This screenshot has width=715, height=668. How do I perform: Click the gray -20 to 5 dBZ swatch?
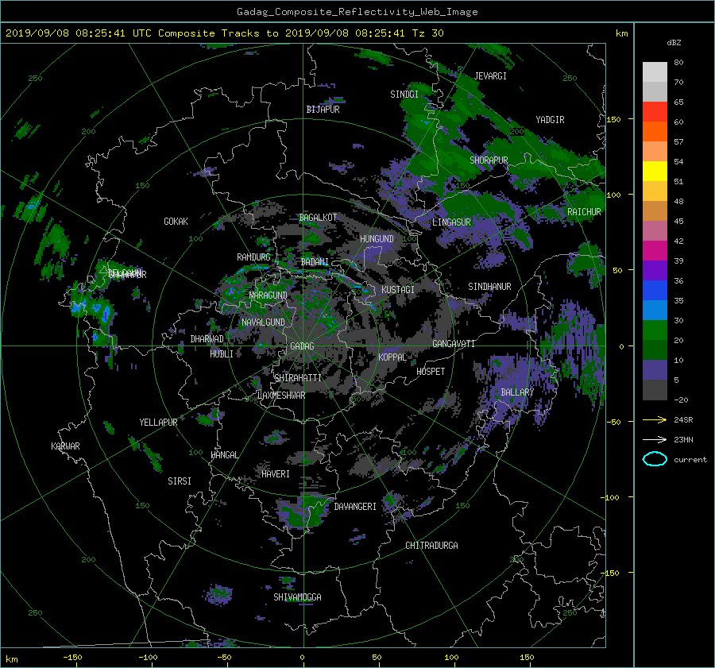tap(655, 390)
